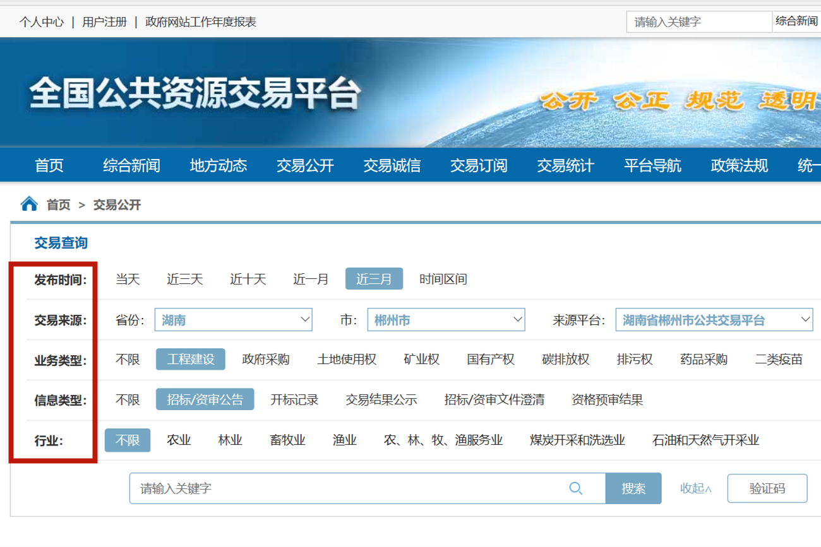Go to 首页 in navigation bar
Screen dimensions: 821x547
click(49, 165)
